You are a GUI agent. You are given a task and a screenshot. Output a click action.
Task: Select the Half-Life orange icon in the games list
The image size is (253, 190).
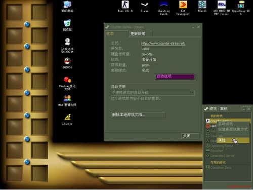pyautogui.click(x=208, y=126)
